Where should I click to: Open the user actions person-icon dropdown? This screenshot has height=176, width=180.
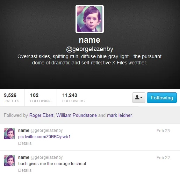pos(139,98)
